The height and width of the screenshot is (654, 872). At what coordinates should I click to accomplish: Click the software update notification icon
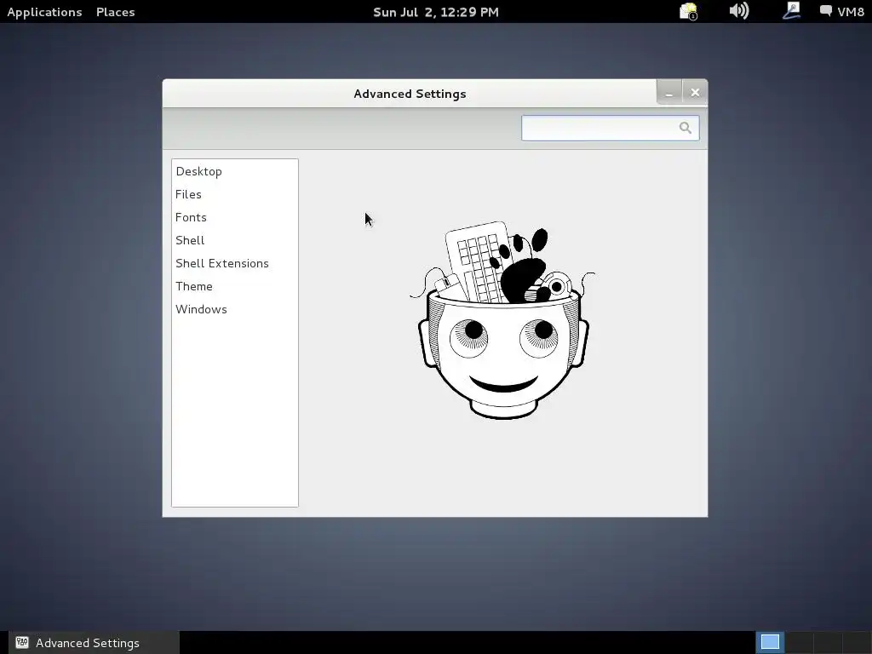(688, 11)
